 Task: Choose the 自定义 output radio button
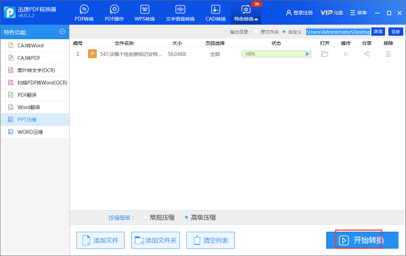pyautogui.click(x=284, y=32)
